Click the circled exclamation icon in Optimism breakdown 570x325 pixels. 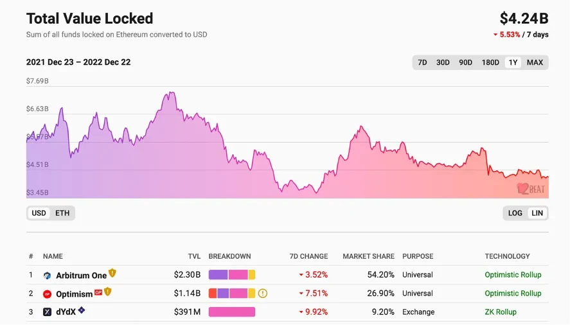[x=262, y=294]
